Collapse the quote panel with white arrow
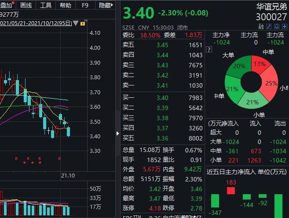This screenshot has height=218, width=289. tap(118, 133)
